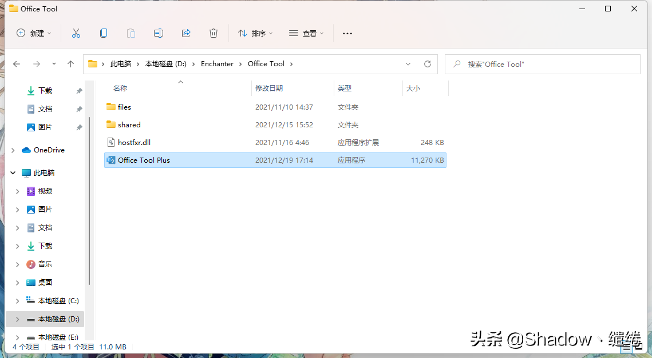Go up one folder level arrow
Screen dimensions: 652x358
point(70,64)
